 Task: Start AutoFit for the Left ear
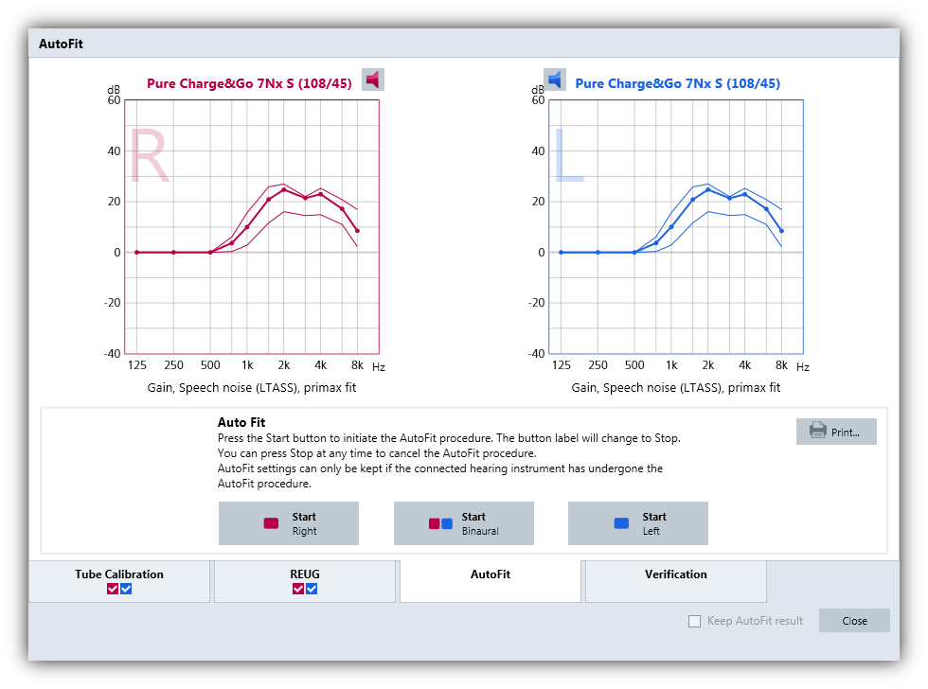point(638,523)
